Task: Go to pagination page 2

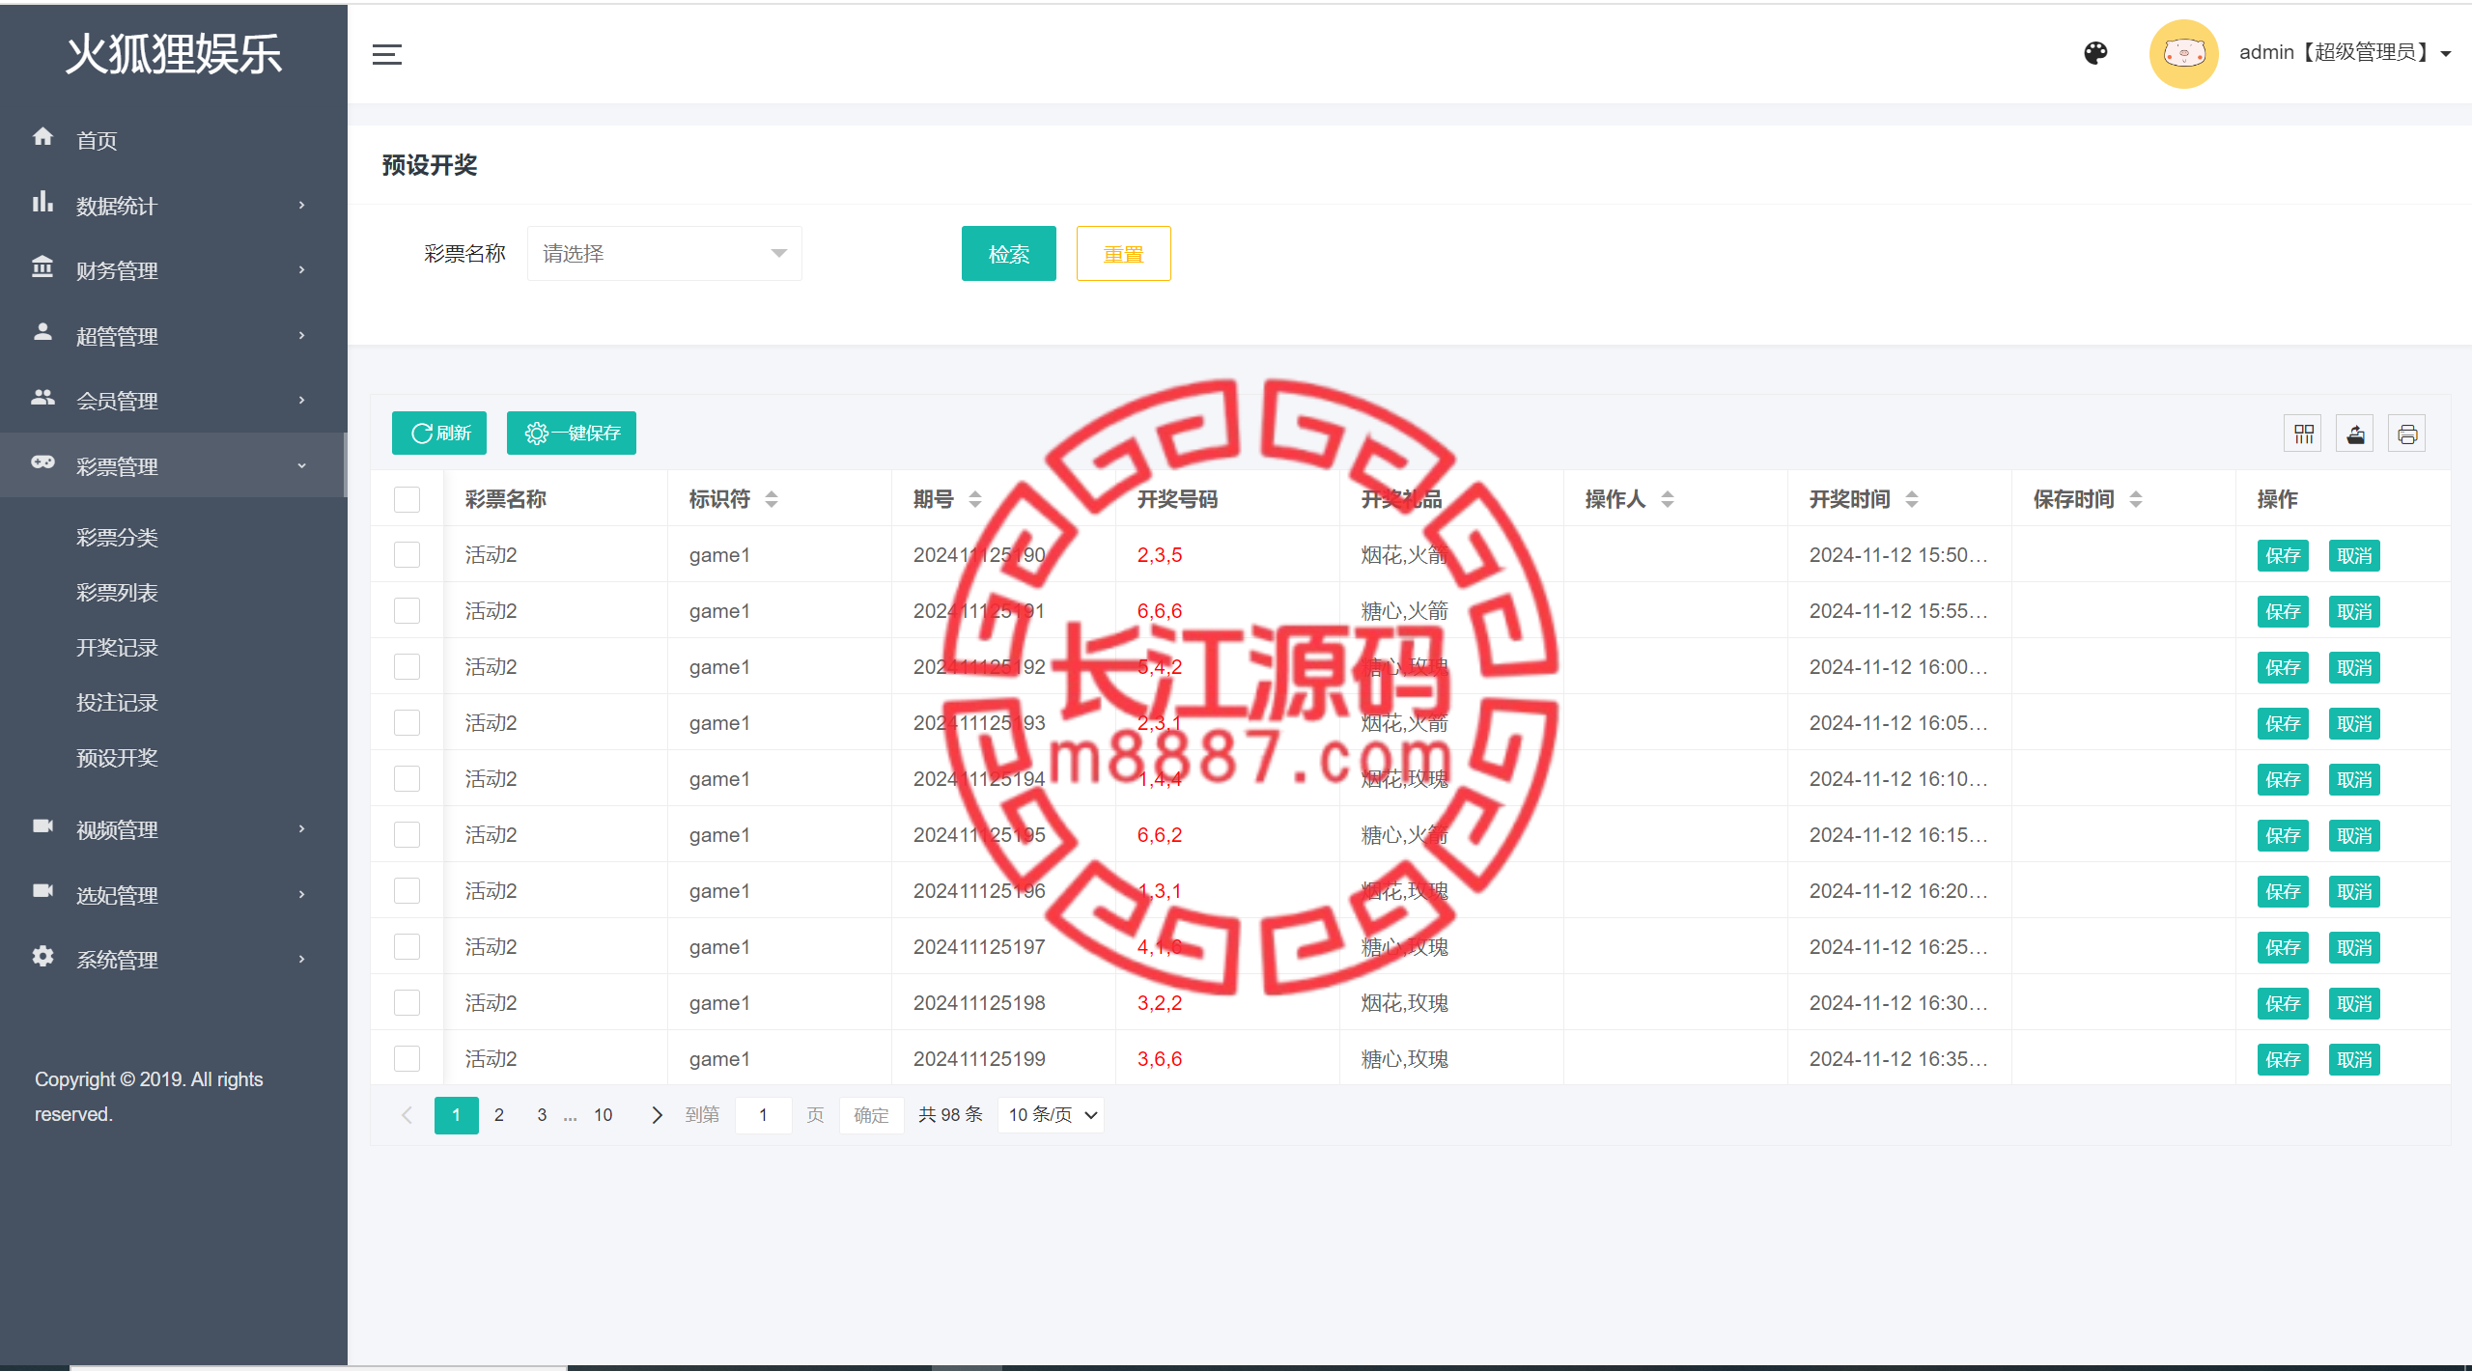Action: click(499, 1115)
